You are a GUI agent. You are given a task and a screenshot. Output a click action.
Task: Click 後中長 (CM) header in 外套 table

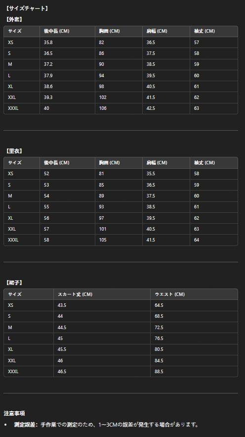pyautogui.click(x=56, y=31)
